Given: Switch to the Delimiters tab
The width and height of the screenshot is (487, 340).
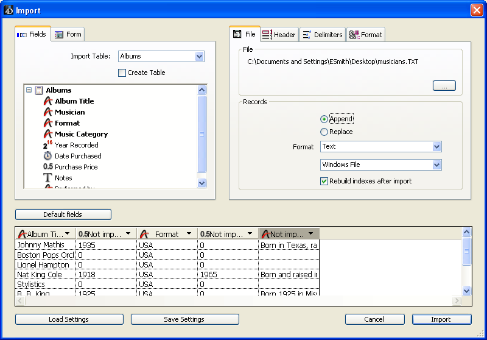Looking at the screenshot, I should [322, 35].
